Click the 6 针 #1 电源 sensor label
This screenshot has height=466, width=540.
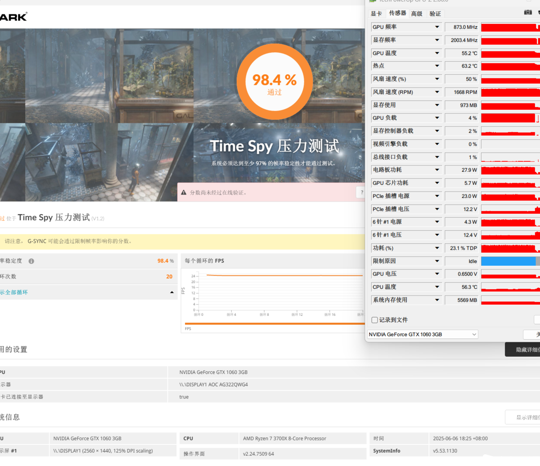387,222
